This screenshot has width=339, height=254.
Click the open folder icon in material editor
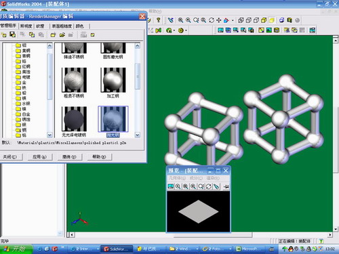62,35
